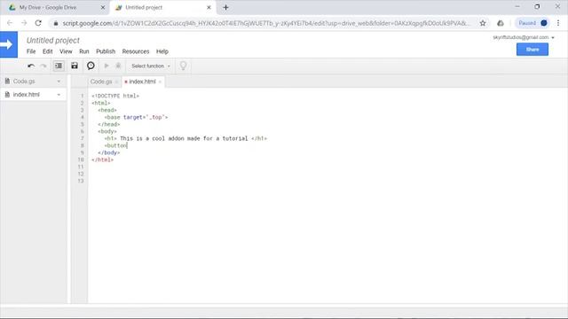Viewport: 568px width, 319px height.
Task: Save the project with disk icon
Action: (x=75, y=66)
